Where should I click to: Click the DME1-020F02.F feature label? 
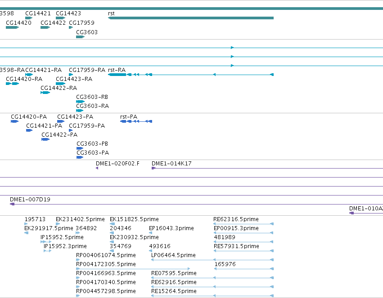click(x=118, y=164)
